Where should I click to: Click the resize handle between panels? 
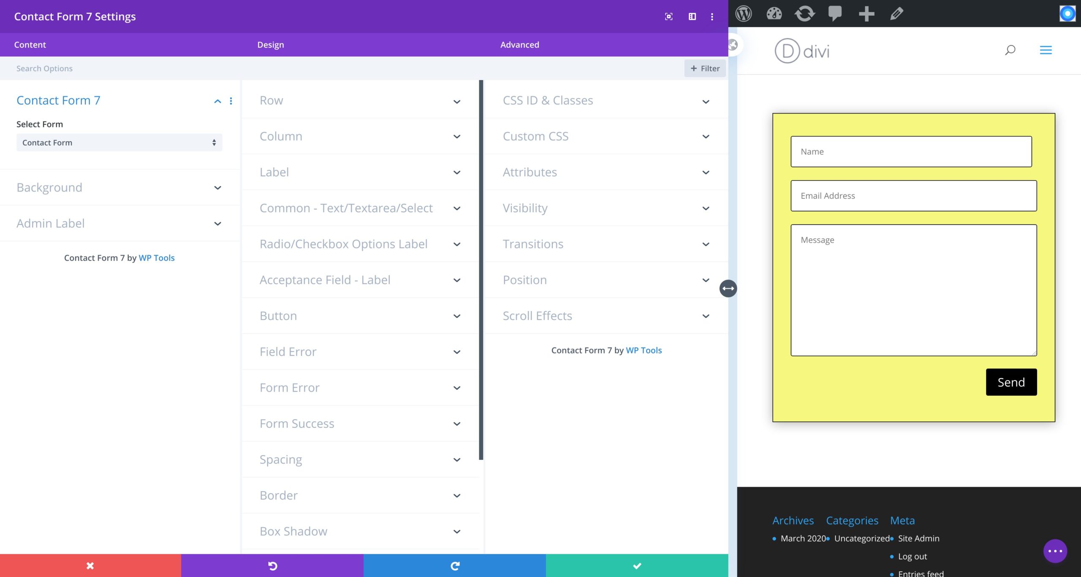click(x=728, y=288)
